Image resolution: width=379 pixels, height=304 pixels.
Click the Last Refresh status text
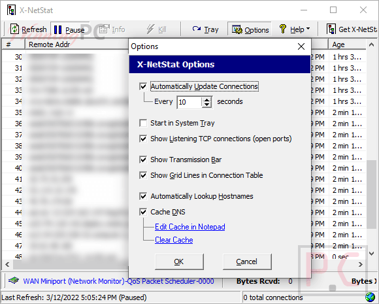click(74, 297)
